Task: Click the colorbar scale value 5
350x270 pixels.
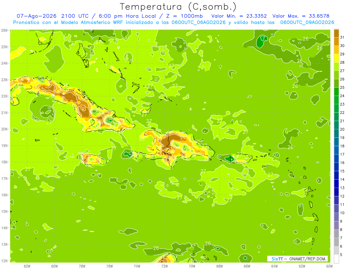Action: [x=341, y=255]
